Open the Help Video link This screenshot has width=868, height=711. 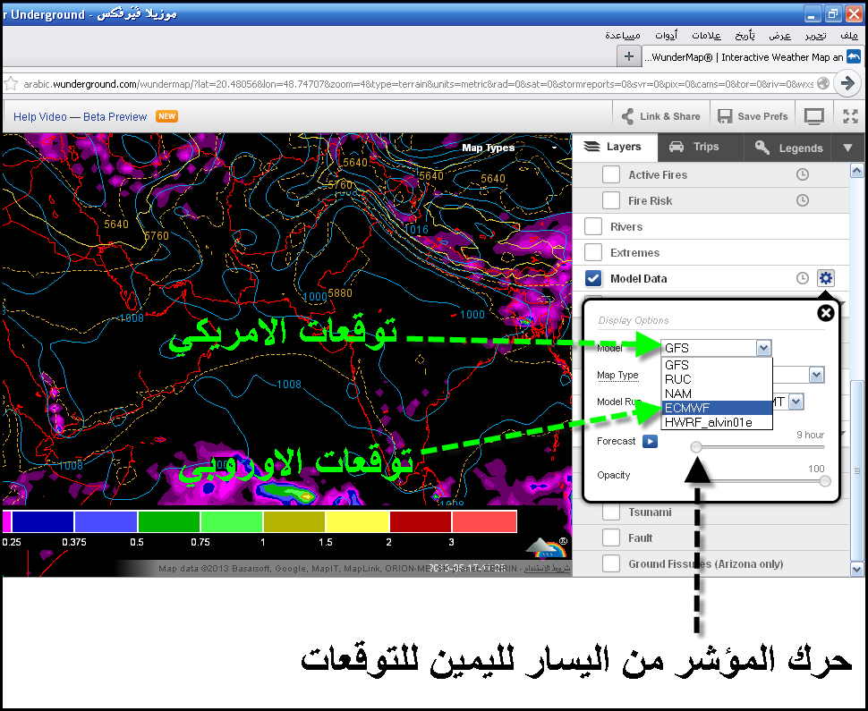[40, 117]
